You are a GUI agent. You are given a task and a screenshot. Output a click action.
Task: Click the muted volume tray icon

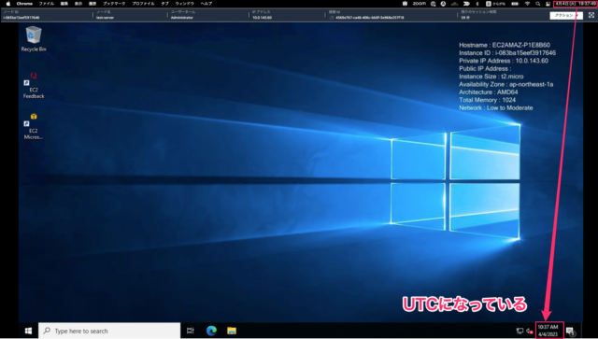tap(530, 331)
